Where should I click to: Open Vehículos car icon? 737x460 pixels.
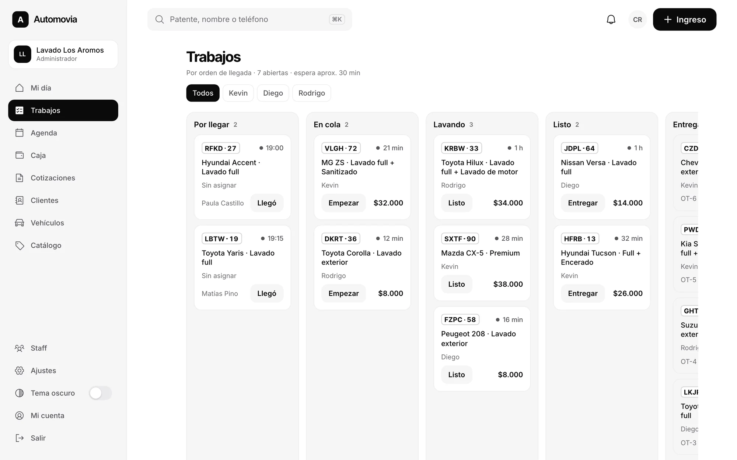[20, 223]
